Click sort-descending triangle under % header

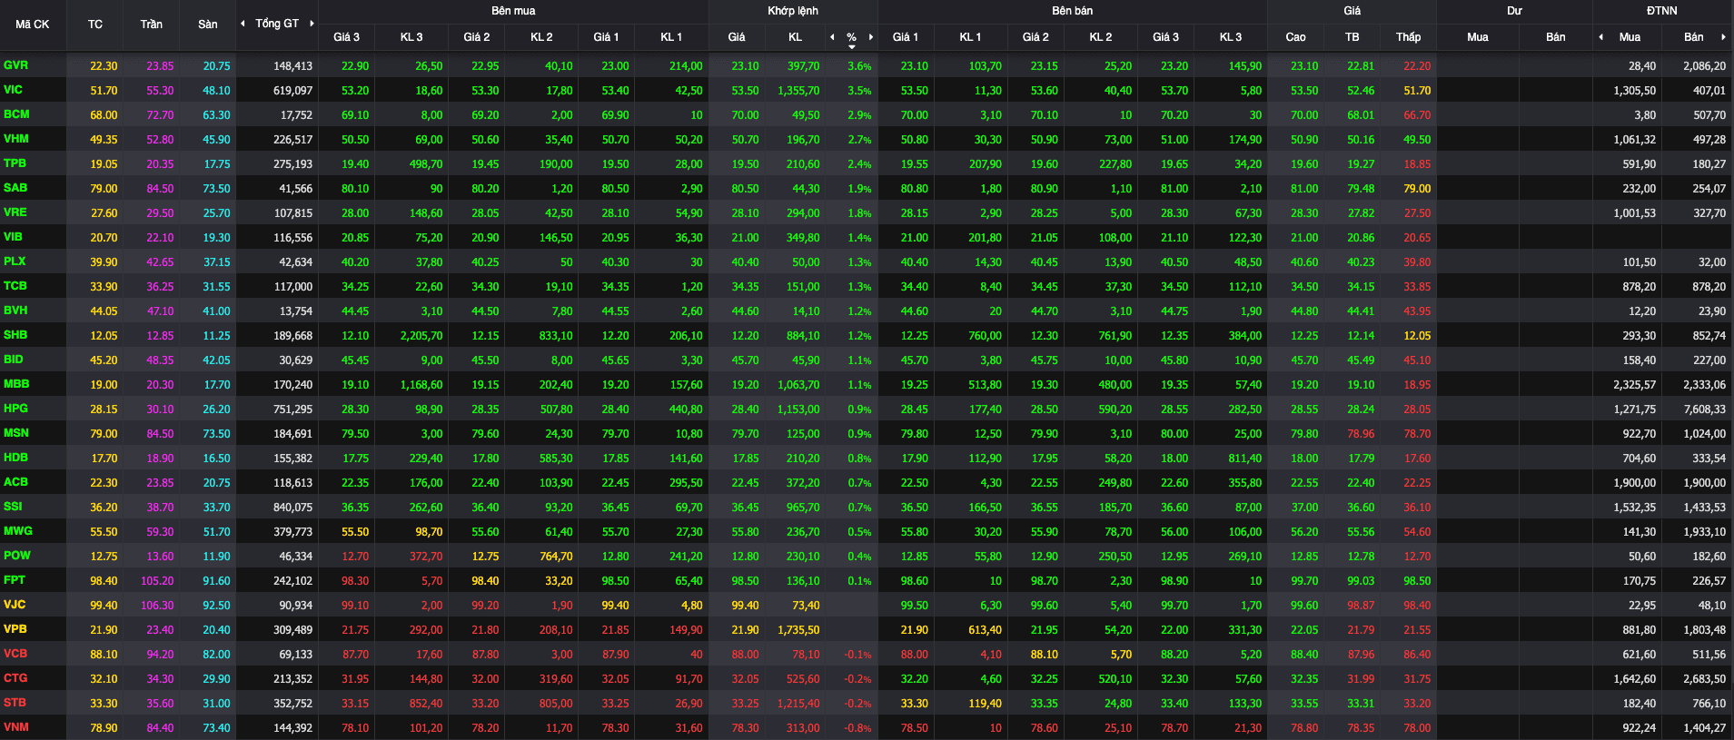click(x=852, y=47)
